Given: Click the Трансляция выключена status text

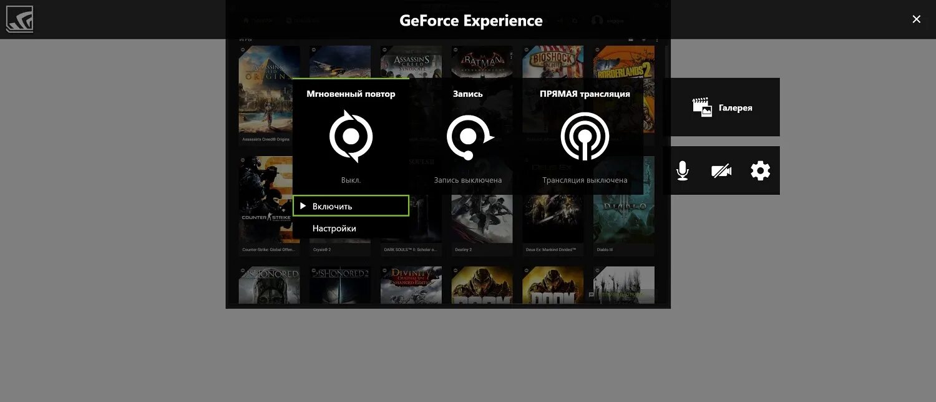Looking at the screenshot, I should (x=585, y=180).
